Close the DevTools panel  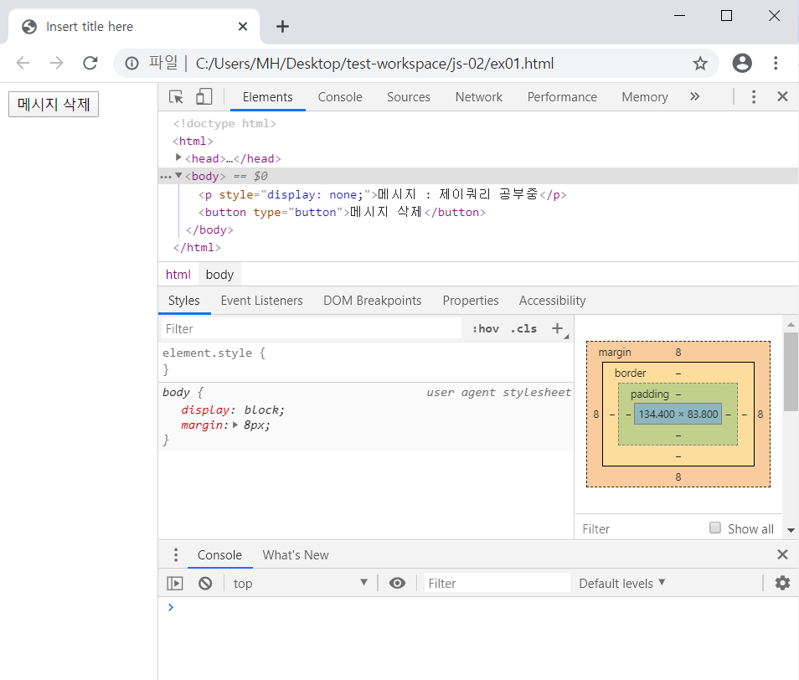click(x=783, y=97)
